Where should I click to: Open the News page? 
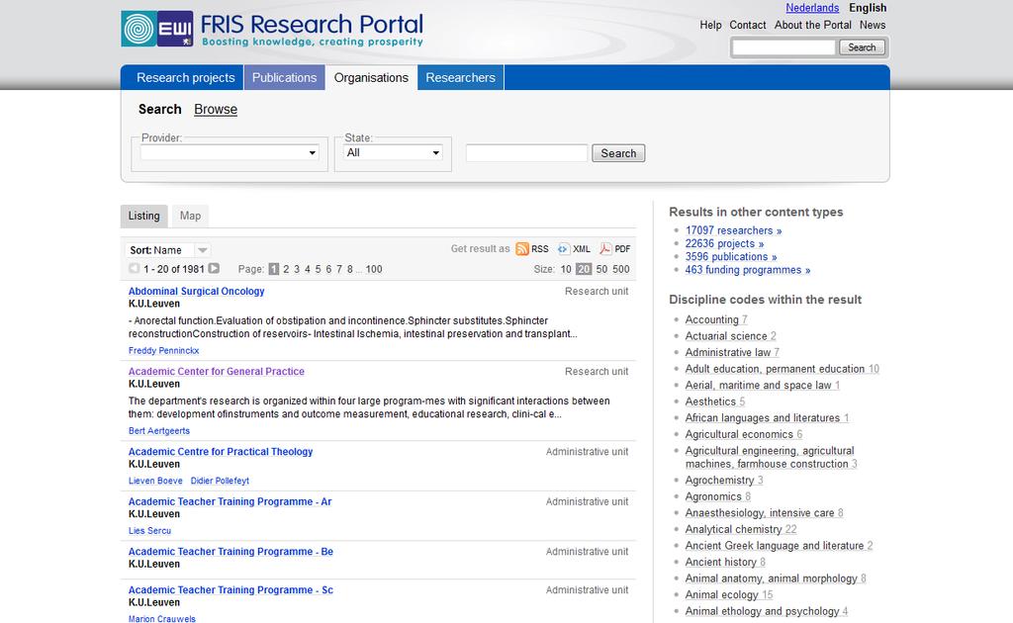[x=873, y=25]
